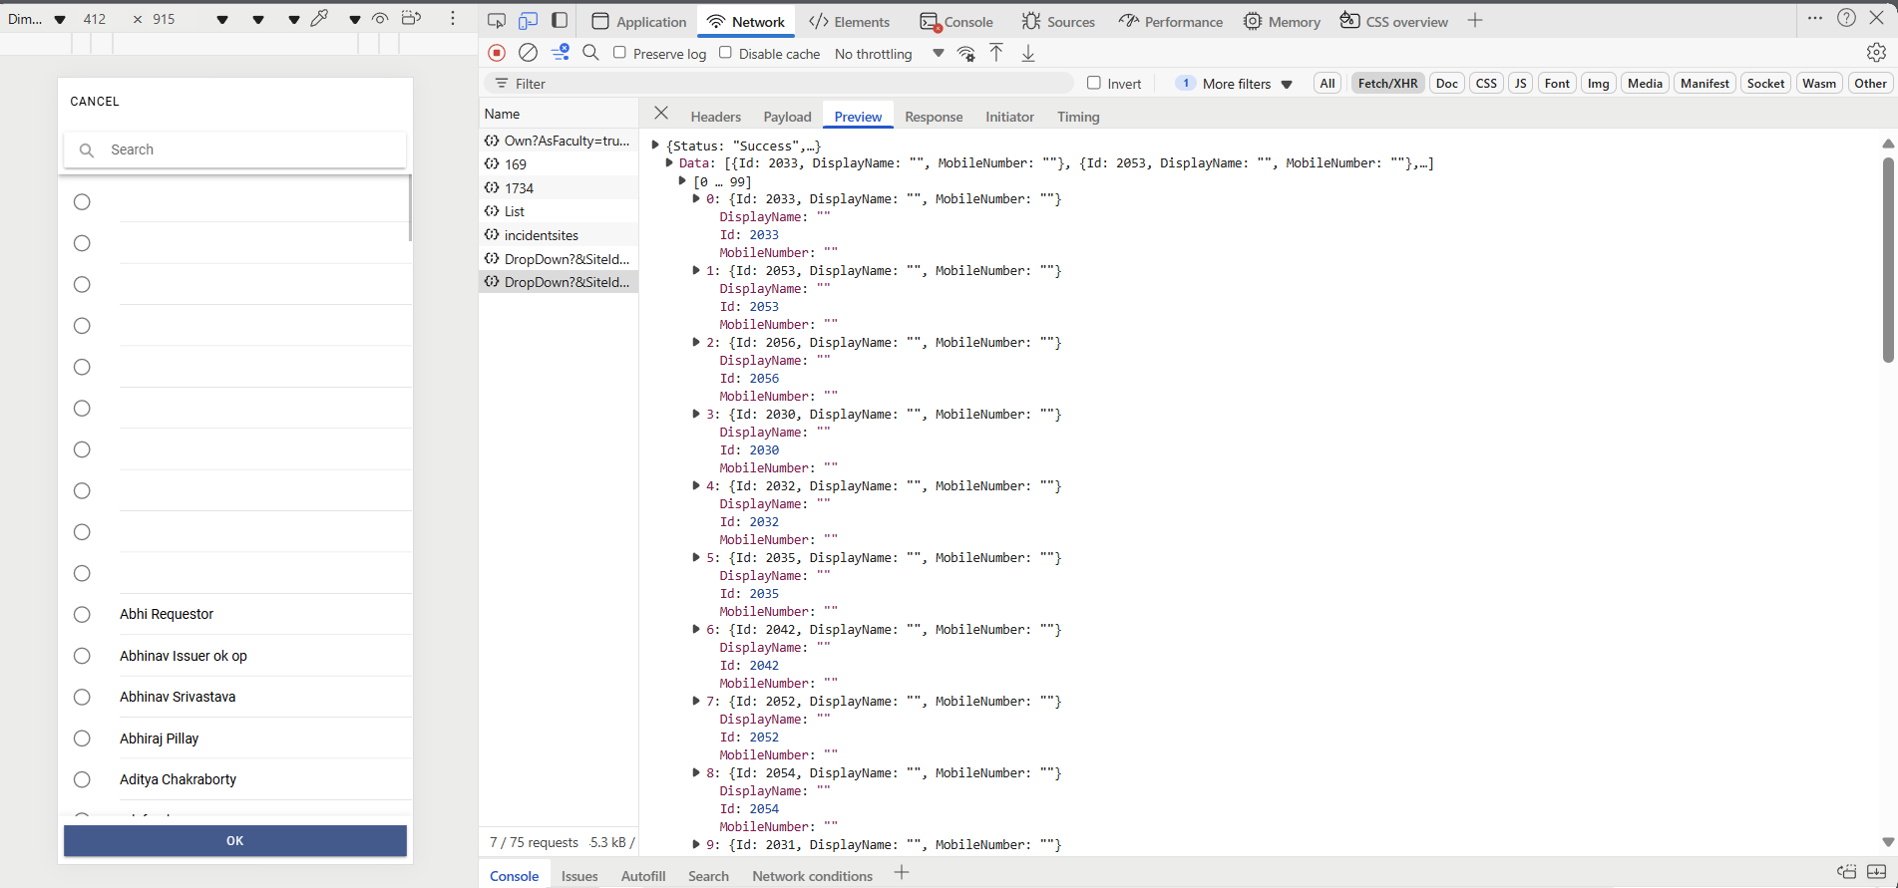Open Network settings gear icon
Image resolution: width=1898 pixels, height=888 pixels.
(1876, 53)
